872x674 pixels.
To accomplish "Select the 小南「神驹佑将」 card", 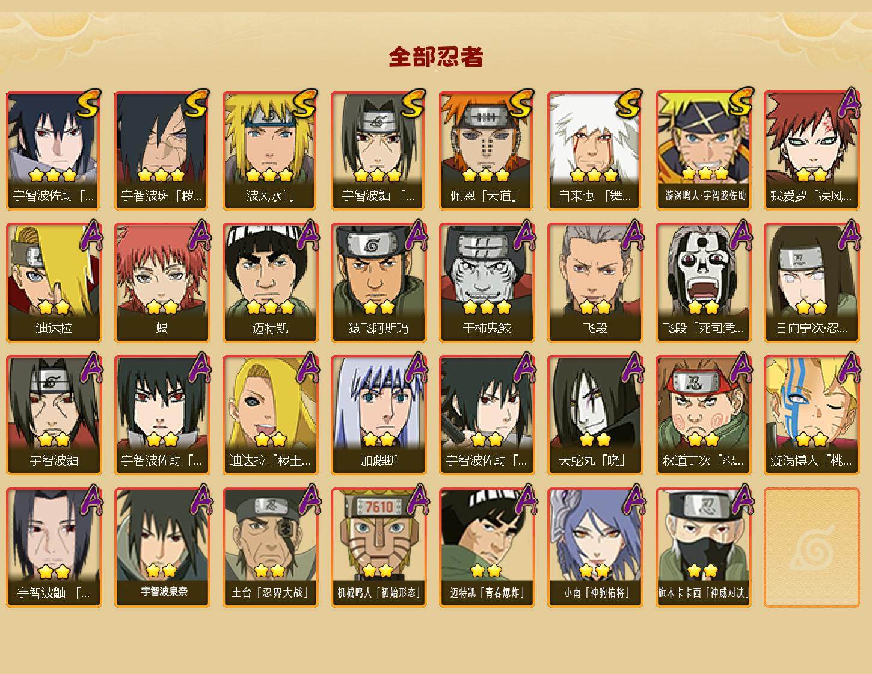I will coord(595,548).
